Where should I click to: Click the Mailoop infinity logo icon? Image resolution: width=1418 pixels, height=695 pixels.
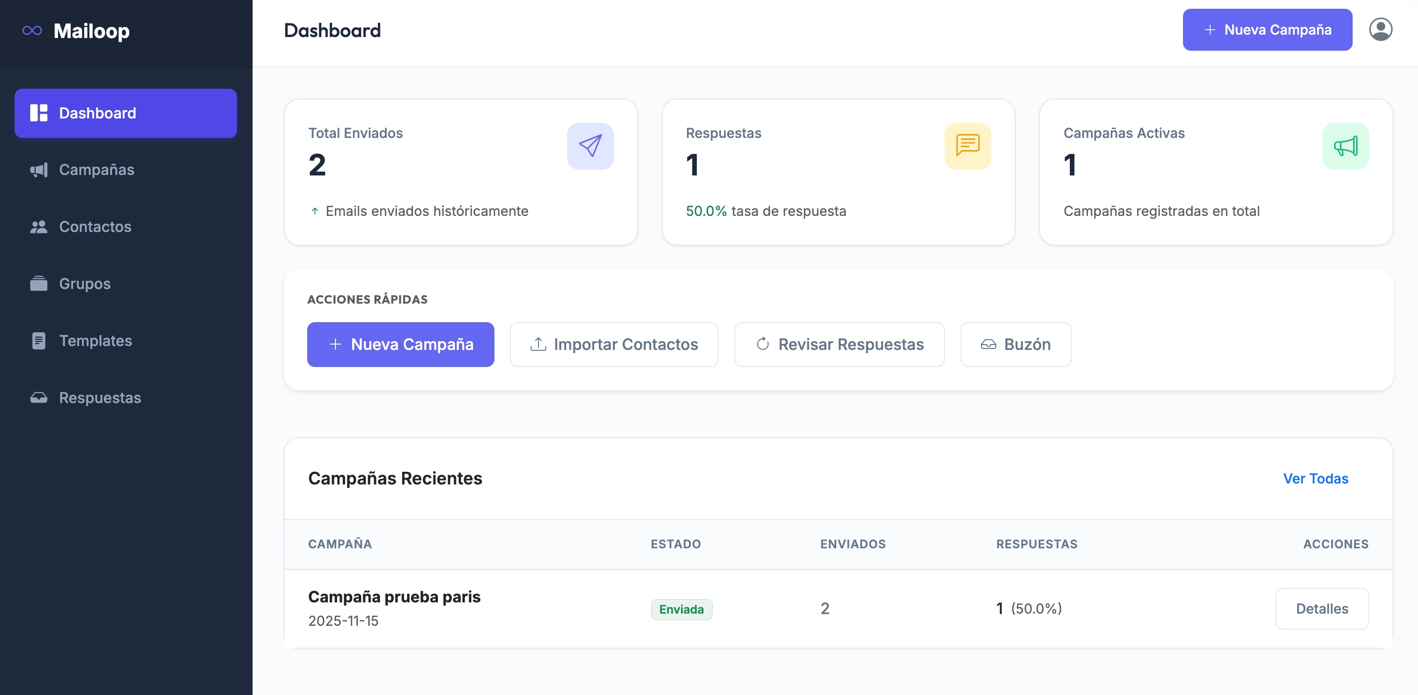(x=32, y=31)
